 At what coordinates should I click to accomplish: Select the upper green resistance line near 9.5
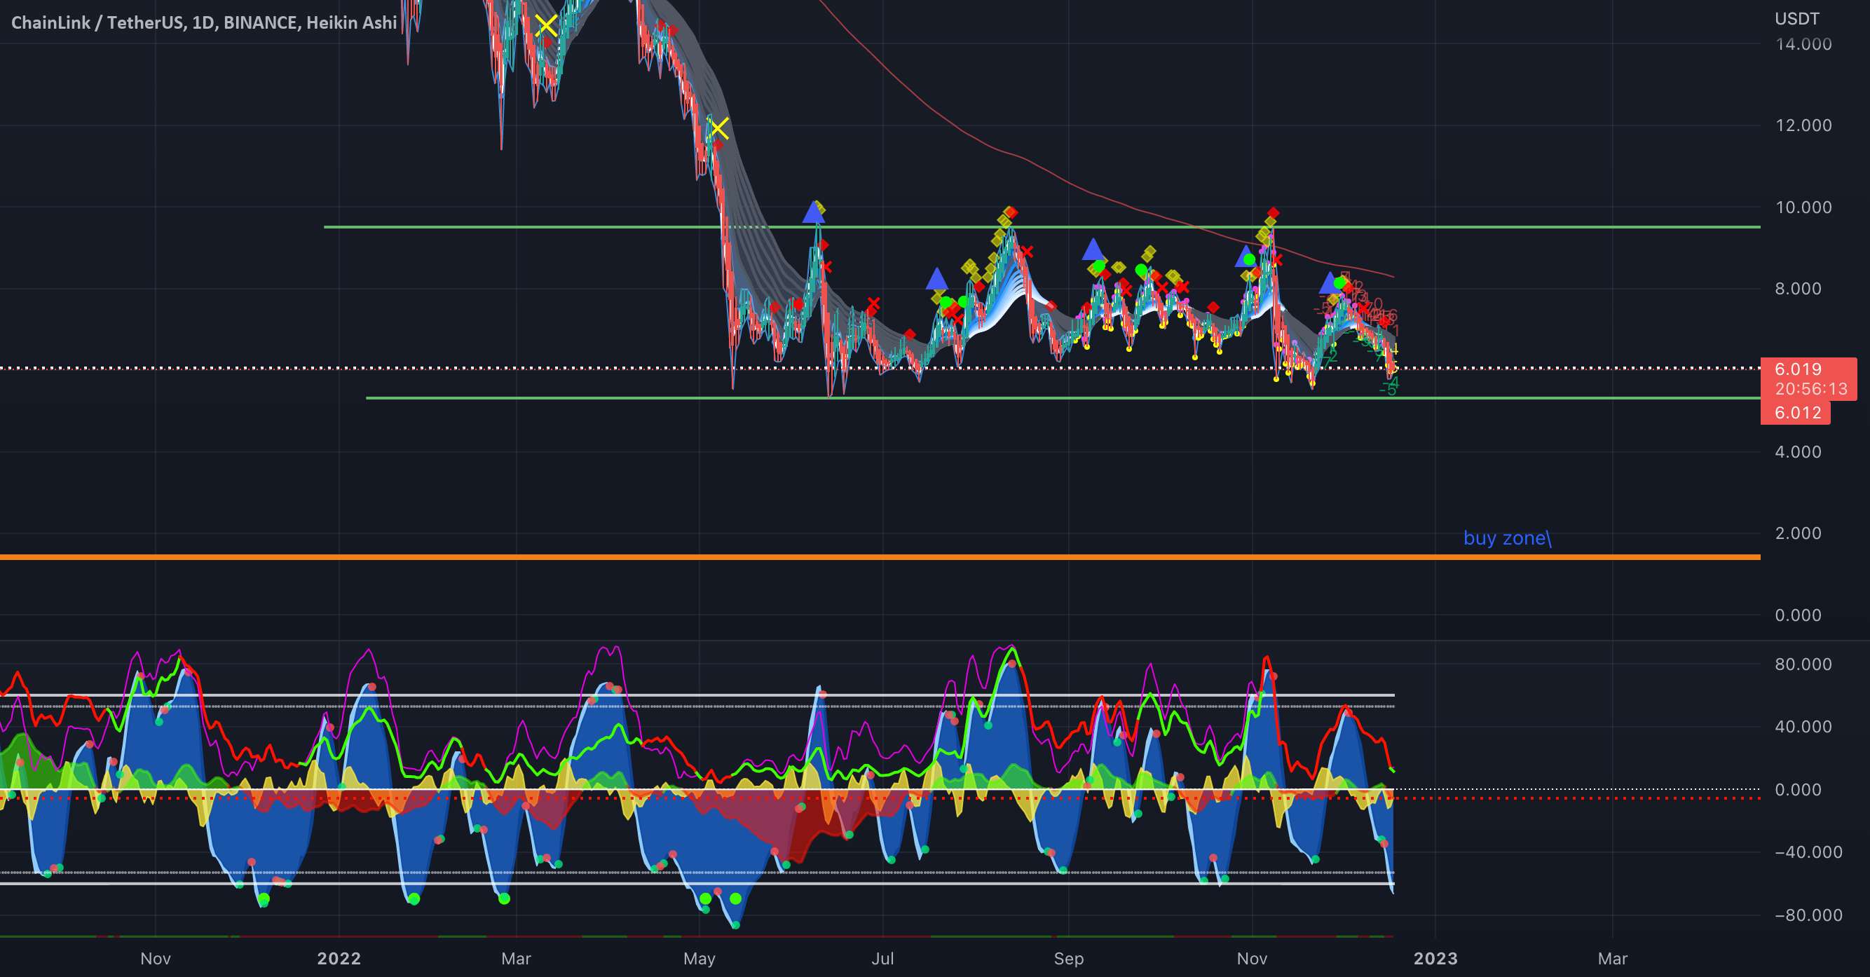(x=1042, y=227)
